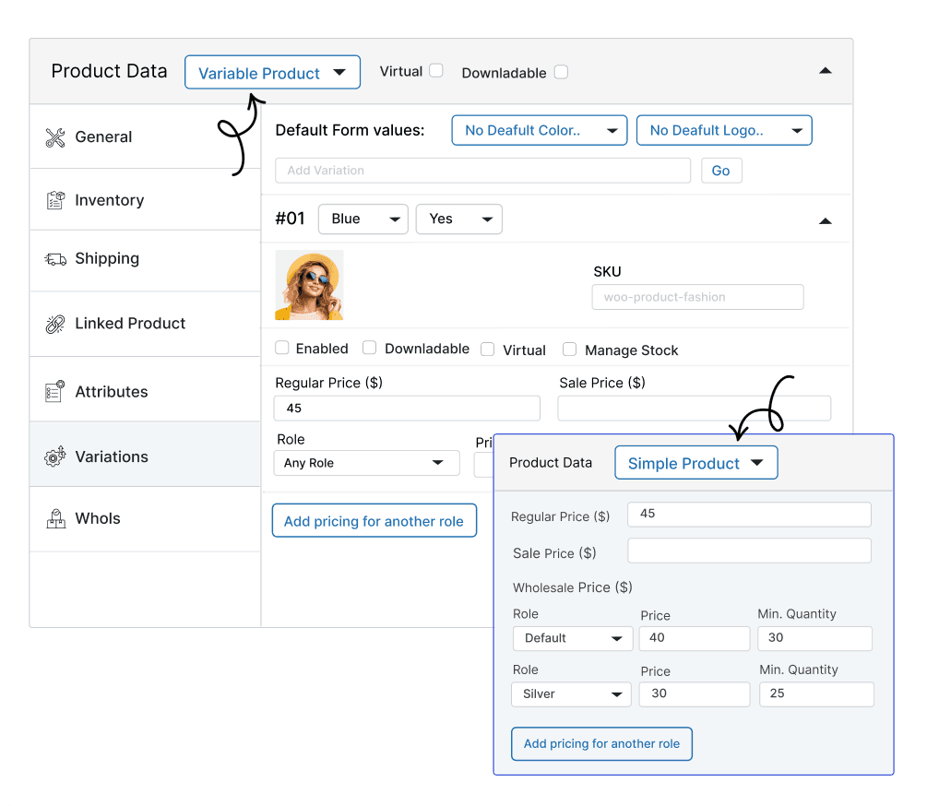Select the Variations tab
This screenshot has height=806, width=927.
coord(146,455)
